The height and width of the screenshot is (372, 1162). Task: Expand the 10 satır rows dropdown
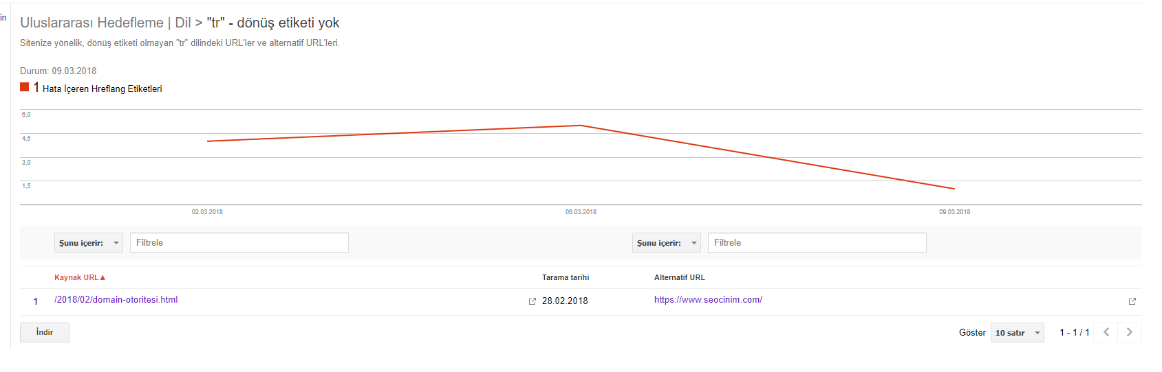coord(1018,333)
